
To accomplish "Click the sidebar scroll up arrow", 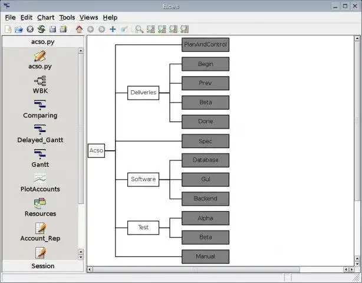I will coord(81,51).
